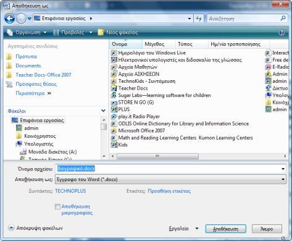This screenshot has height=241, width=292.
Task: Collapse the Φάκελοι folders pane chevron
Action: click(x=103, y=111)
